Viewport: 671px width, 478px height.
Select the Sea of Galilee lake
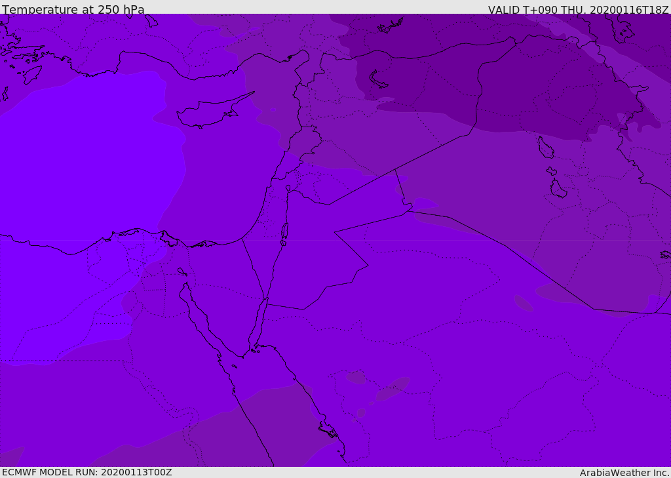pyautogui.click(x=288, y=188)
